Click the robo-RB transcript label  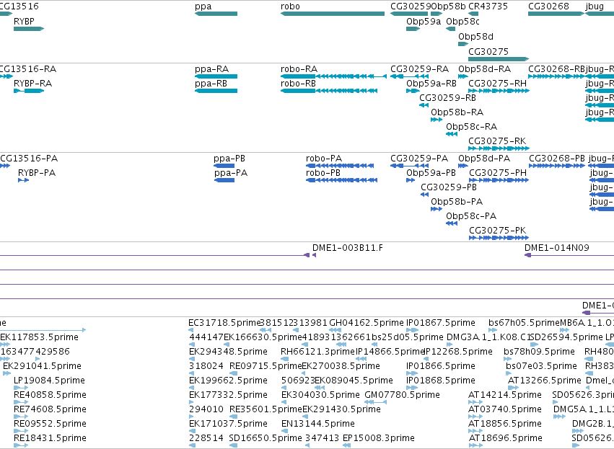click(299, 84)
